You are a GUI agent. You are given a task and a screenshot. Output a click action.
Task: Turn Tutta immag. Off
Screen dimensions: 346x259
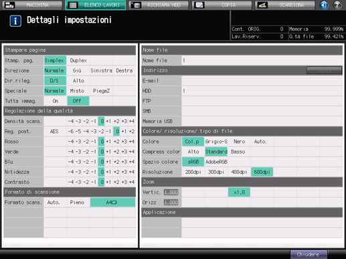[78, 101]
